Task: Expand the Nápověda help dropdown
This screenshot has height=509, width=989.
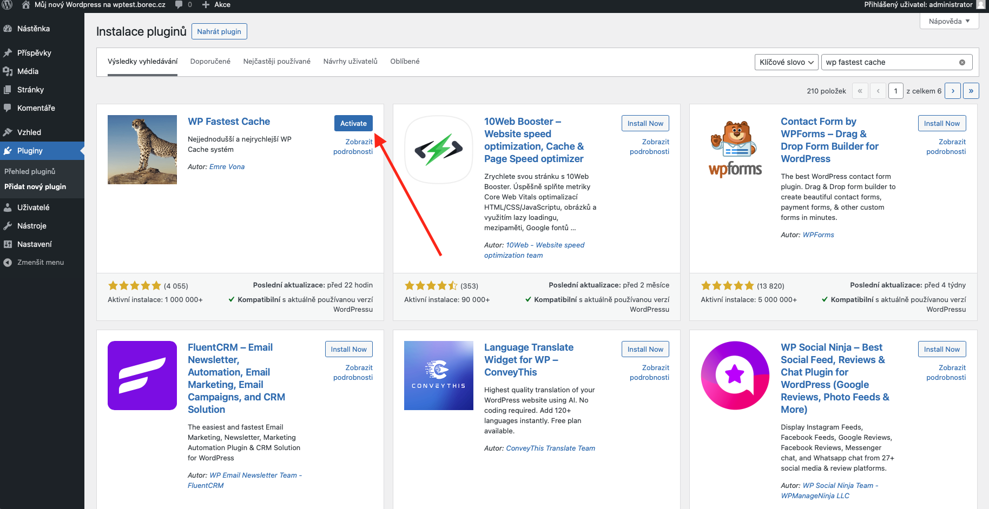Action: 950,21
